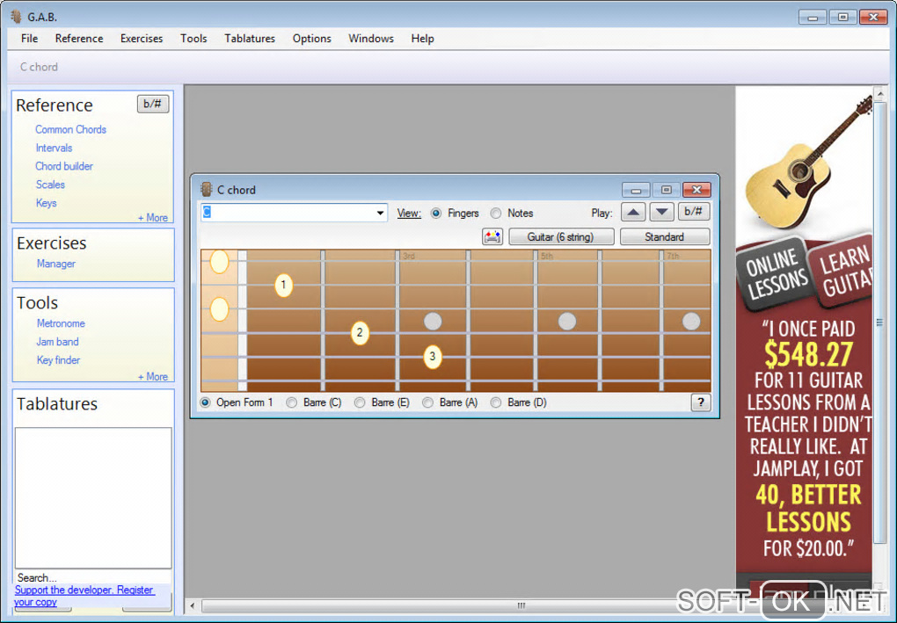
Task: Expand + More under Reference
Action: click(x=153, y=218)
